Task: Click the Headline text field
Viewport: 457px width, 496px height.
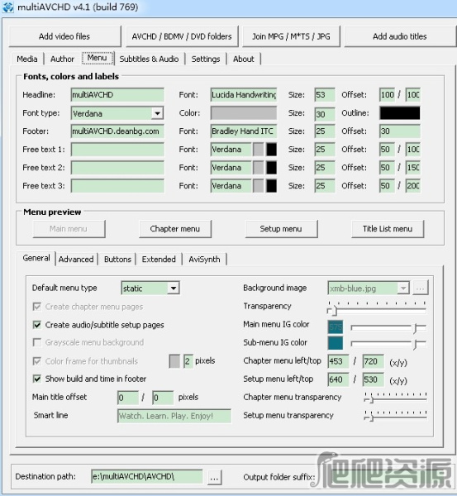Action: 117,95
